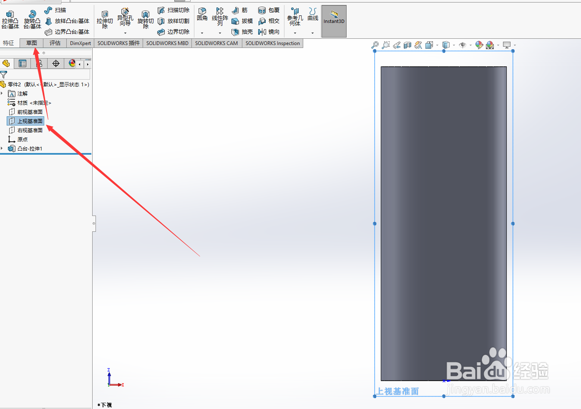581x409 pixels.
Task: Click Zoom to Fit in view toolbar
Action: [x=375, y=45]
